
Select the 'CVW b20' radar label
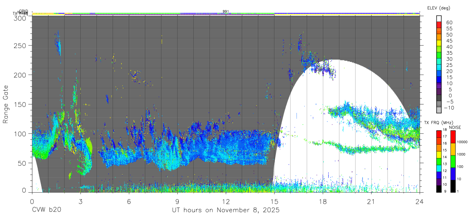pos(46,210)
